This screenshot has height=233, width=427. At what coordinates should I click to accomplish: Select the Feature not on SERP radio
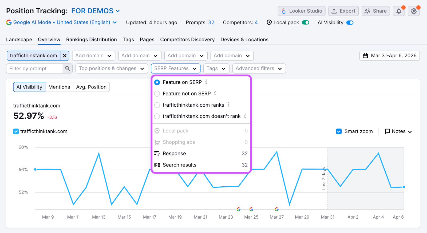click(157, 94)
